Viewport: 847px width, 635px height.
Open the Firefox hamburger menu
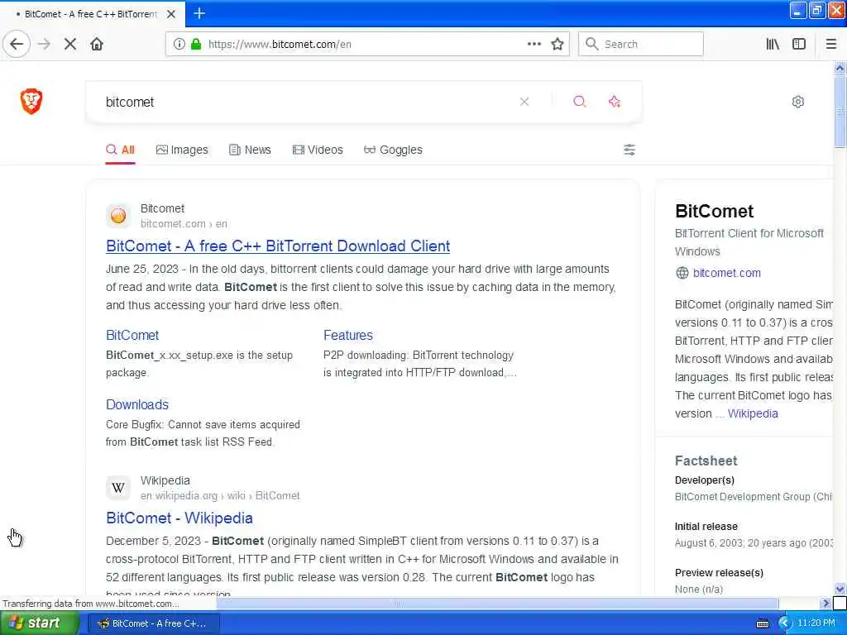click(830, 44)
